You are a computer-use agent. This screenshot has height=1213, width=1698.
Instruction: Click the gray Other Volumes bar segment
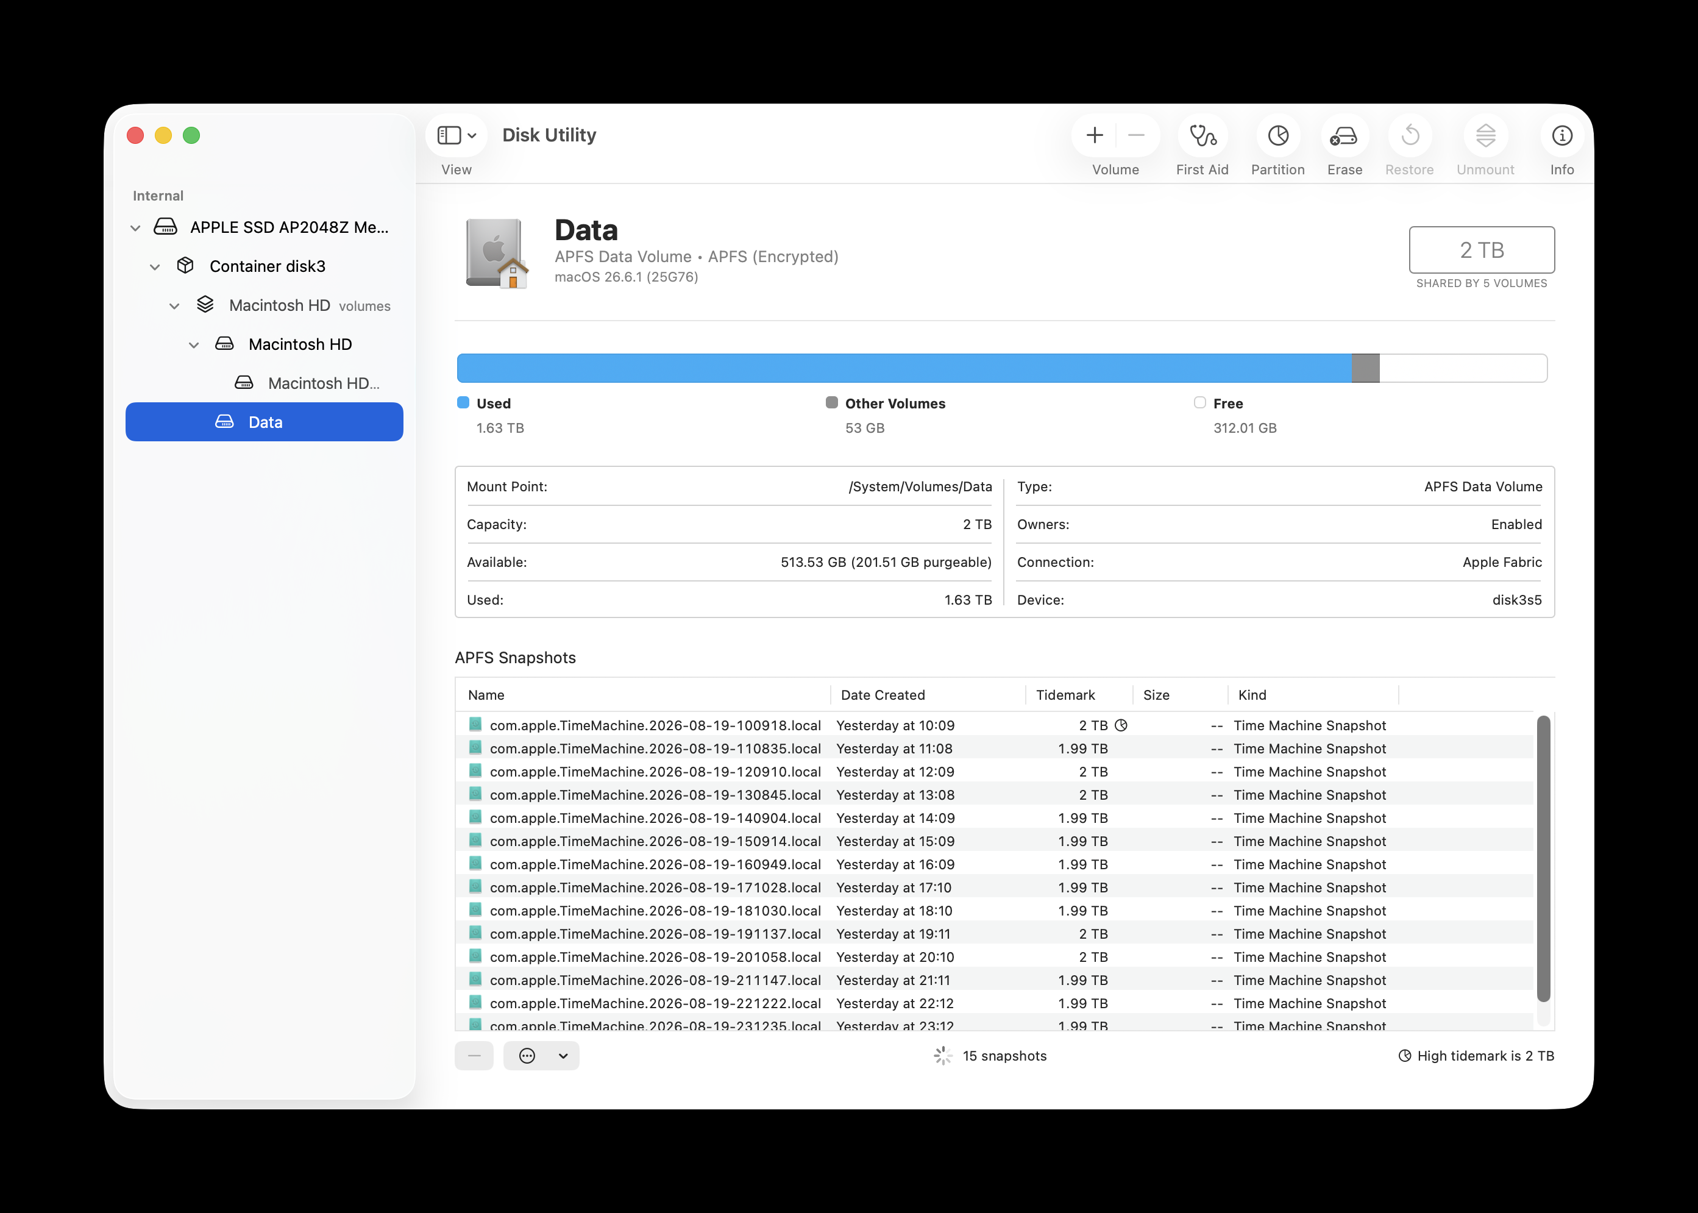click(x=1366, y=368)
